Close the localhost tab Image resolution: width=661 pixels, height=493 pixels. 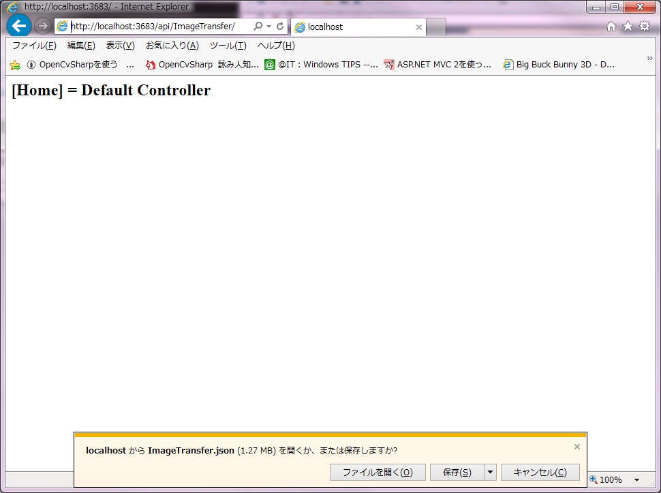point(418,27)
